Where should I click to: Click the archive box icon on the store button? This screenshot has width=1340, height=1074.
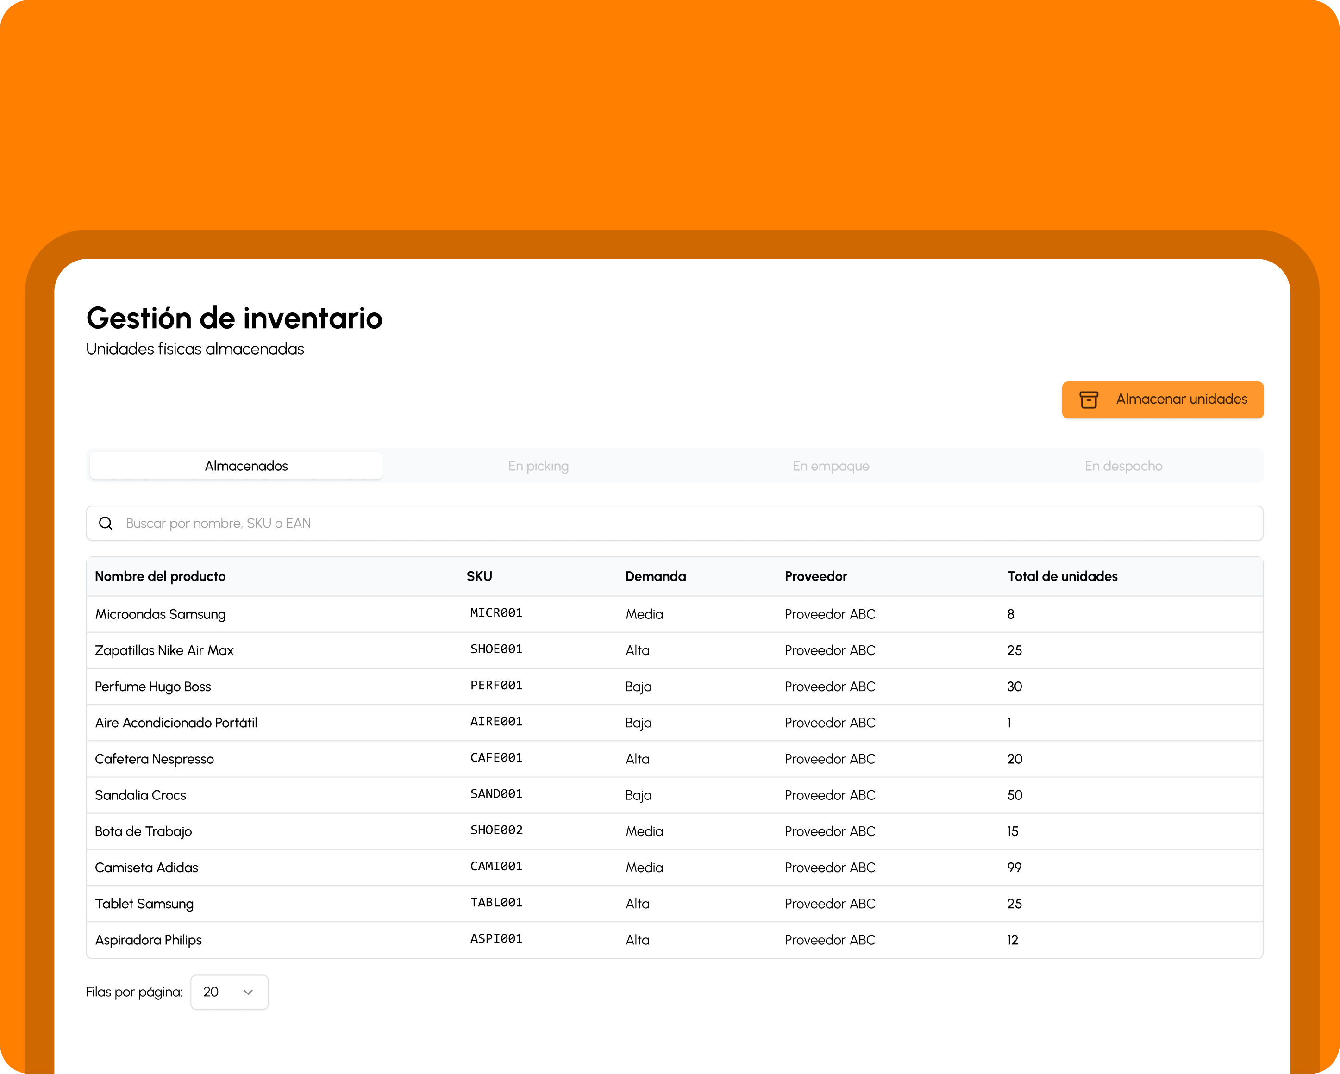[x=1088, y=400]
